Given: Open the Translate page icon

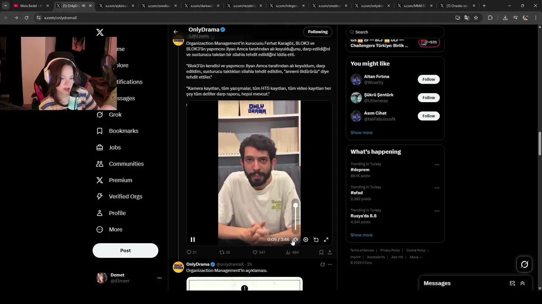Looking at the screenshot, I should (x=467, y=18).
